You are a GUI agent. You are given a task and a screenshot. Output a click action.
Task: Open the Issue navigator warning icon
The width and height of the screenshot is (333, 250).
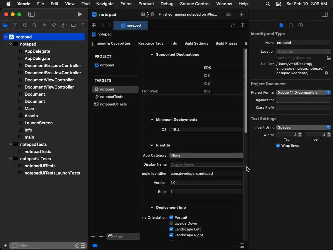(44, 25)
